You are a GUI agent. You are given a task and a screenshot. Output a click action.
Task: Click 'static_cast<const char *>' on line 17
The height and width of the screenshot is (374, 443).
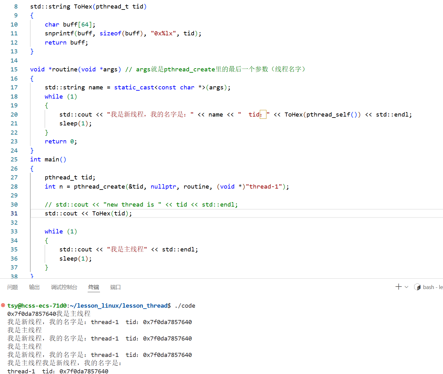pyautogui.click(x=159, y=87)
